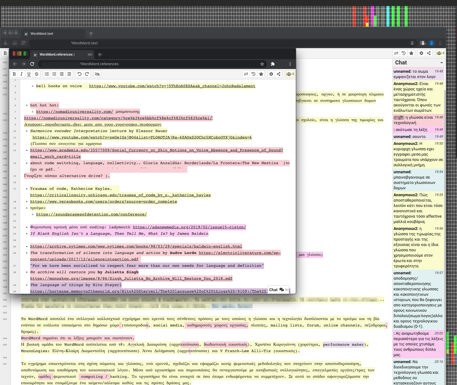Screen dimensions: 457x385
Task: Save revision star in the WordMord.text pad
Action: click(411, 53)
